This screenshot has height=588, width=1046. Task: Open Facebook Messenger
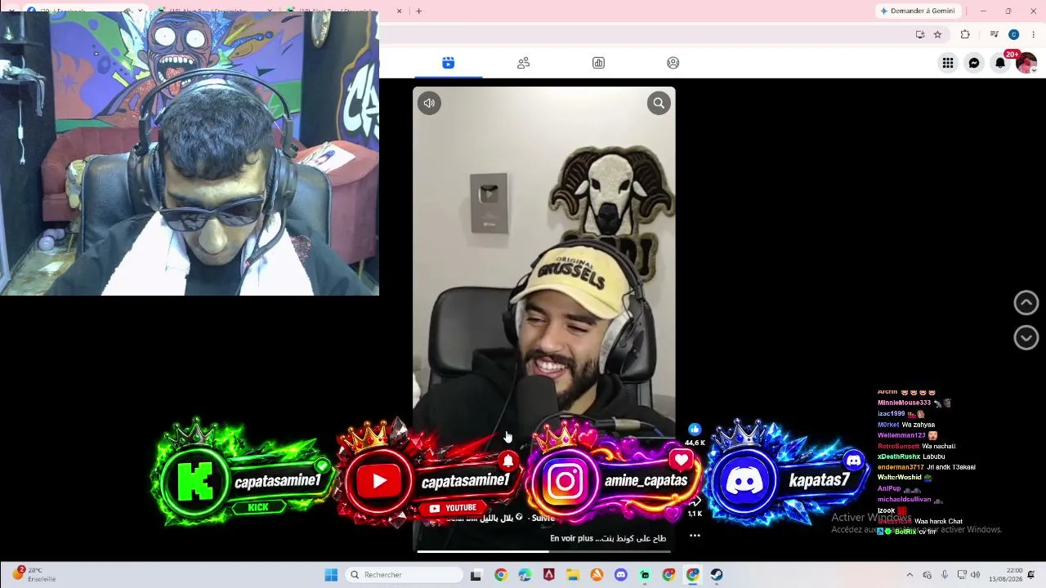click(x=974, y=63)
